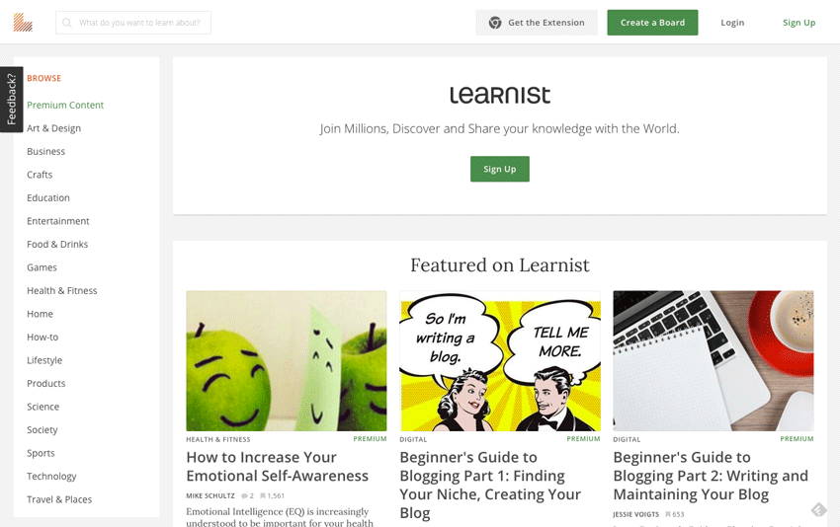This screenshot has height=527, width=840.
Task: Click the green Sign Up button below the Learnist tagline
Action: click(500, 169)
